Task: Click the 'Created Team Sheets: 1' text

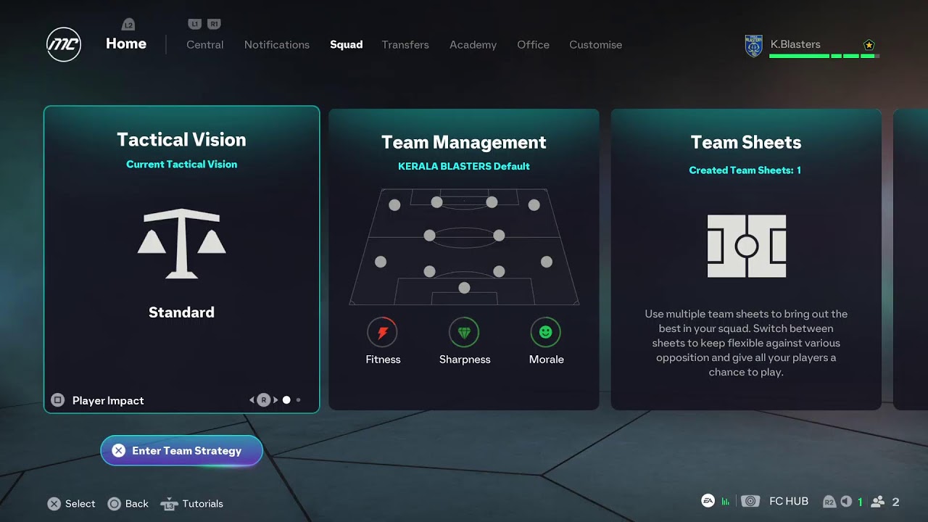Action: (x=745, y=170)
